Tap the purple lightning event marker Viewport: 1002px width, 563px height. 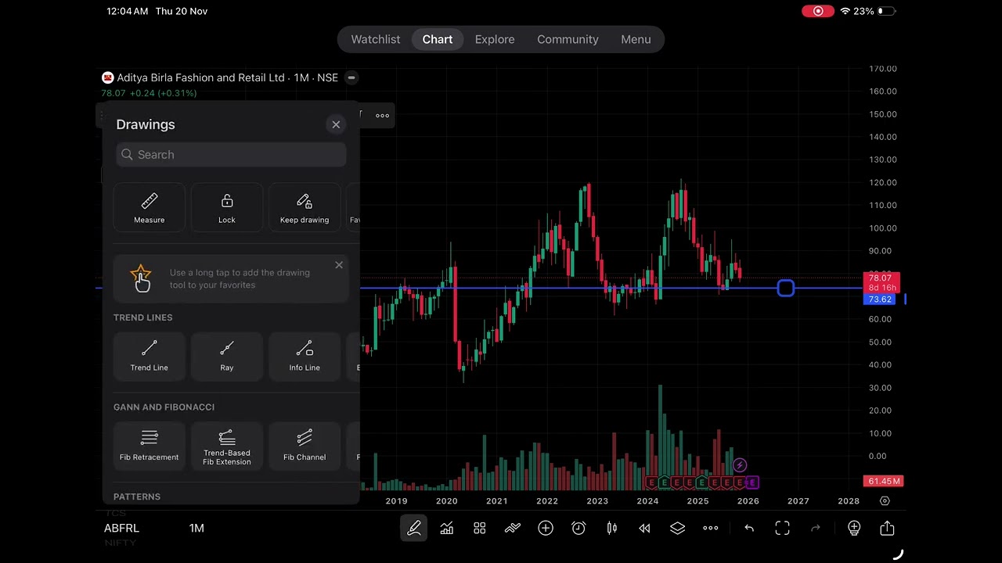click(x=740, y=466)
